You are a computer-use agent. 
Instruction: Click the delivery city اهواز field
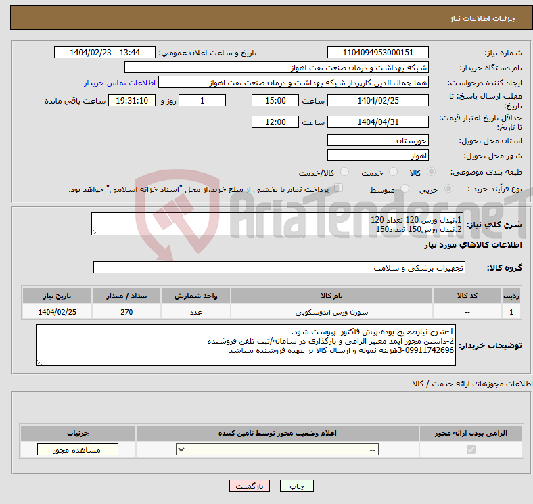tap(377, 156)
